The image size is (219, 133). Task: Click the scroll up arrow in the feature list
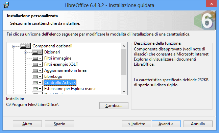click(124, 46)
